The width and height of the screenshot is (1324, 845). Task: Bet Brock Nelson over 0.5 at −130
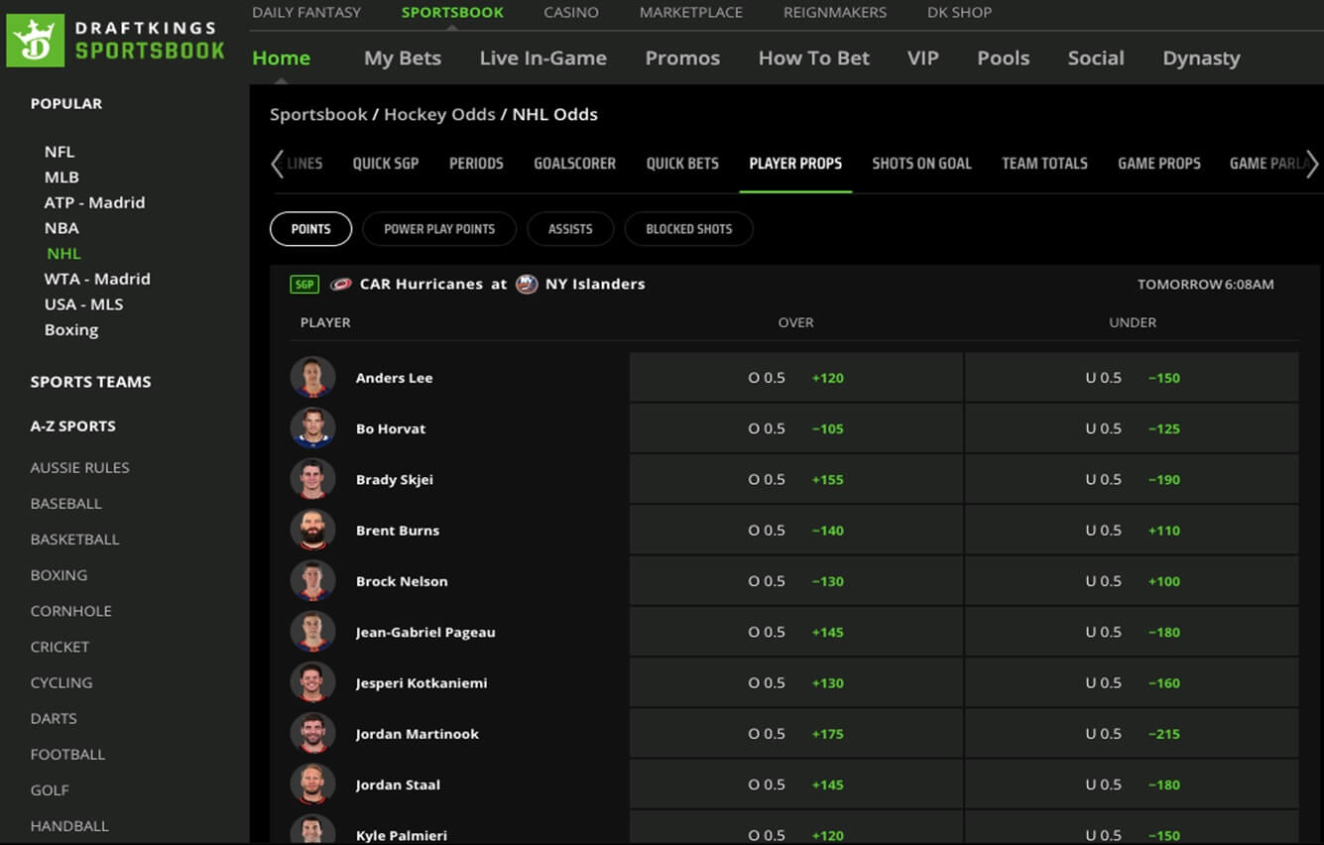coord(795,581)
